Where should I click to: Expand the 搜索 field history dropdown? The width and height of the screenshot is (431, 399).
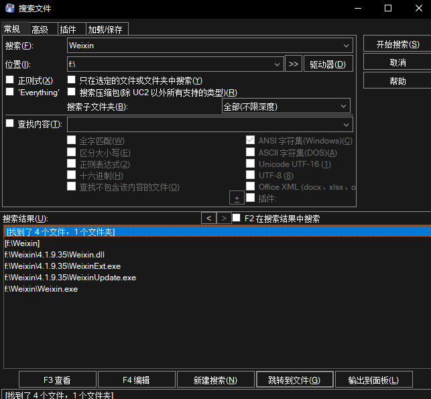coord(346,46)
